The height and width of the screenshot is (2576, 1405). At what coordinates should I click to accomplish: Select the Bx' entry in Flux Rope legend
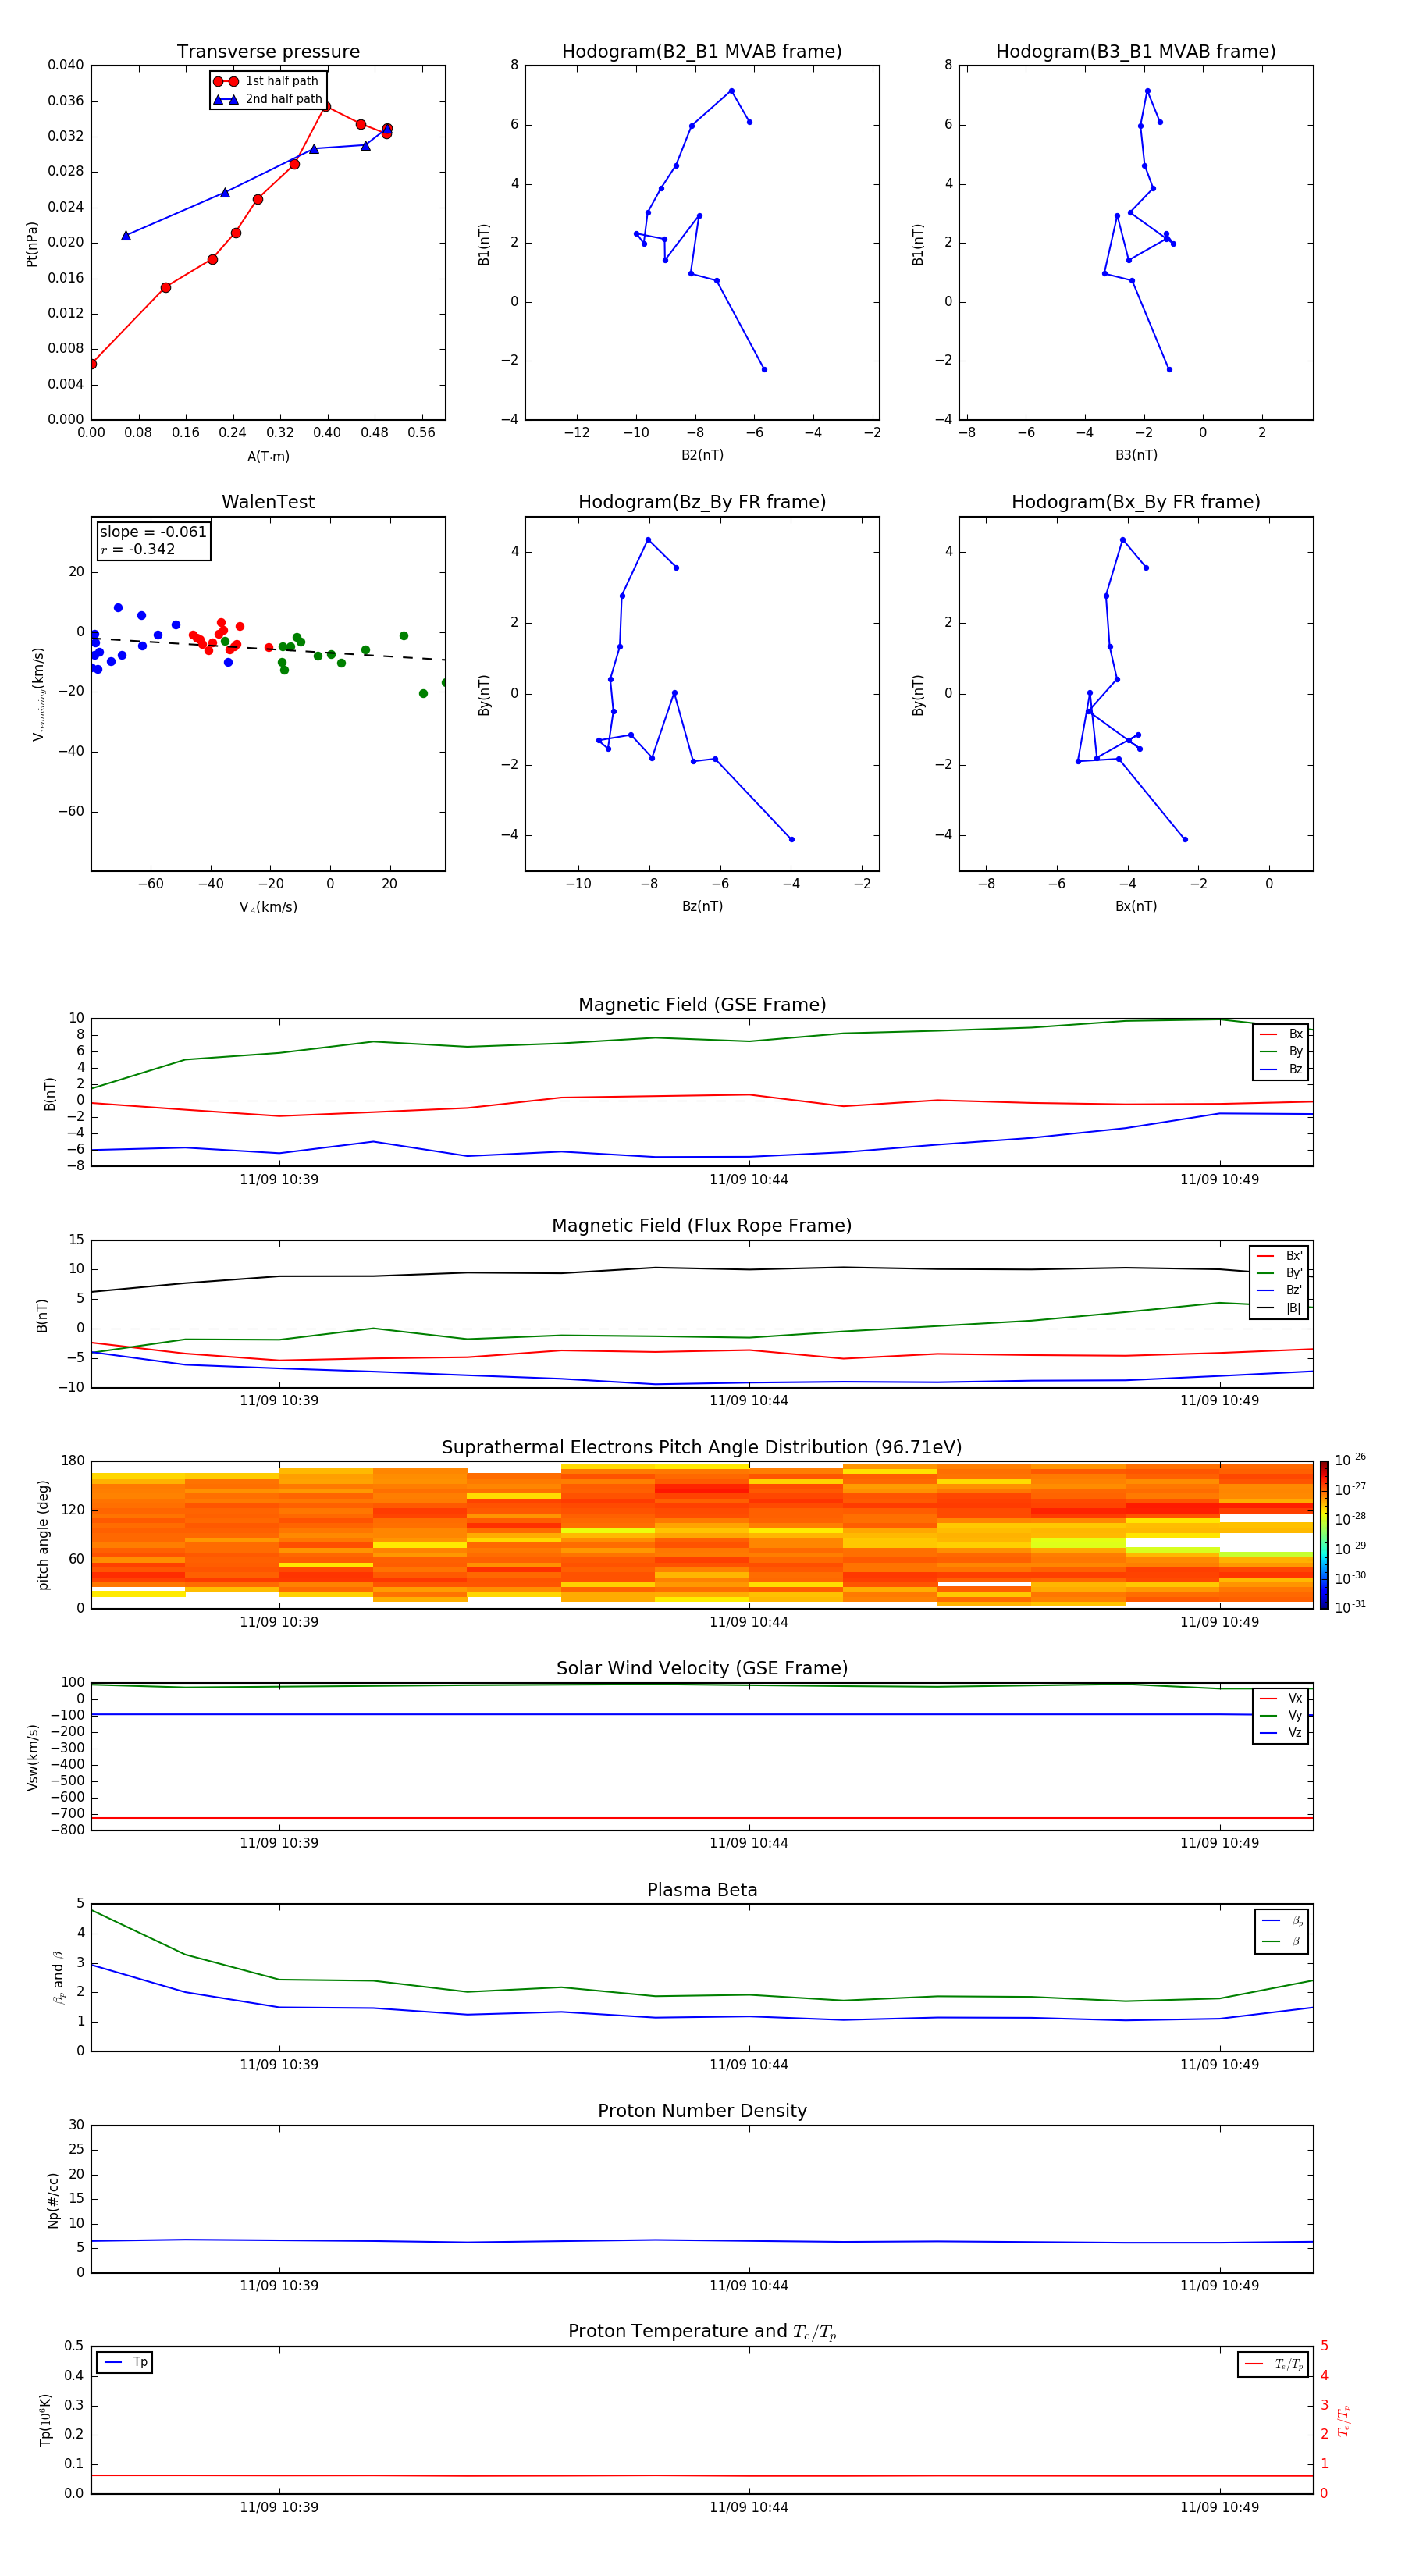[x=1280, y=1256]
